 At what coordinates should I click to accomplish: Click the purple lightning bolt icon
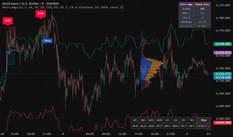coord(208,128)
